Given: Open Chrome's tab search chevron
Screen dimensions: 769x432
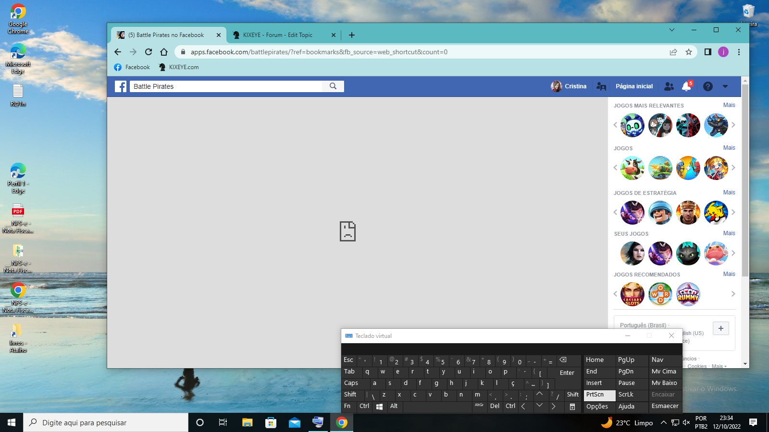Looking at the screenshot, I should click(x=672, y=30).
